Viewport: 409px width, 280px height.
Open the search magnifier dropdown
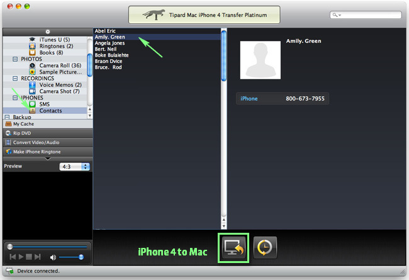point(337,15)
